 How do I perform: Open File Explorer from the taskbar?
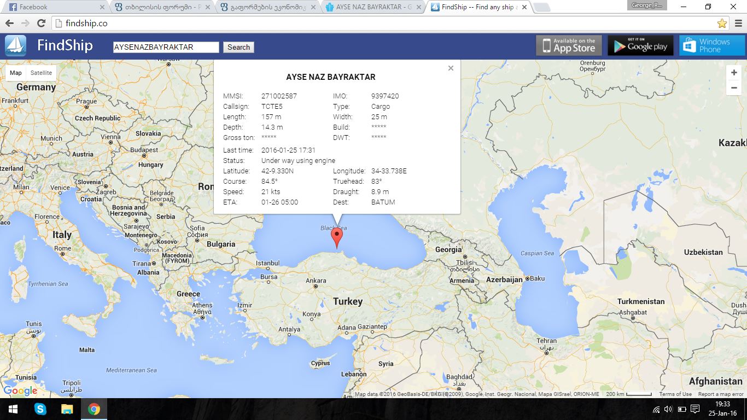point(67,409)
